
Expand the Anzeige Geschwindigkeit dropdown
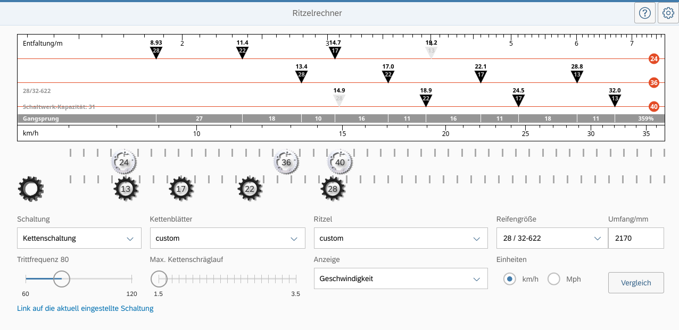[400, 279]
